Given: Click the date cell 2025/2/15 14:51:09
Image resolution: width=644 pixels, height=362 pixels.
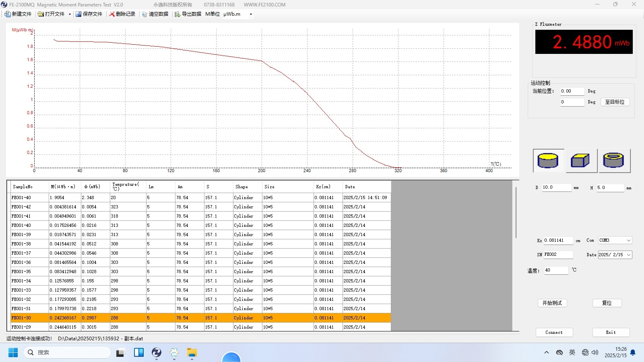Looking at the screenshot, I should tap(366, 197).
